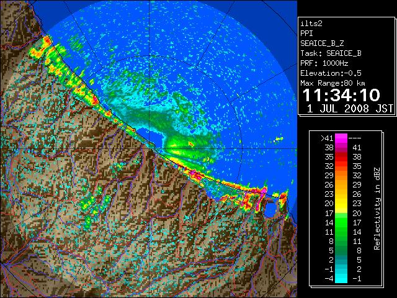Click the 'SEAICE_B_Z' product name
The width and height of the screenshot is (397, 298).
(x=322, y=43)
